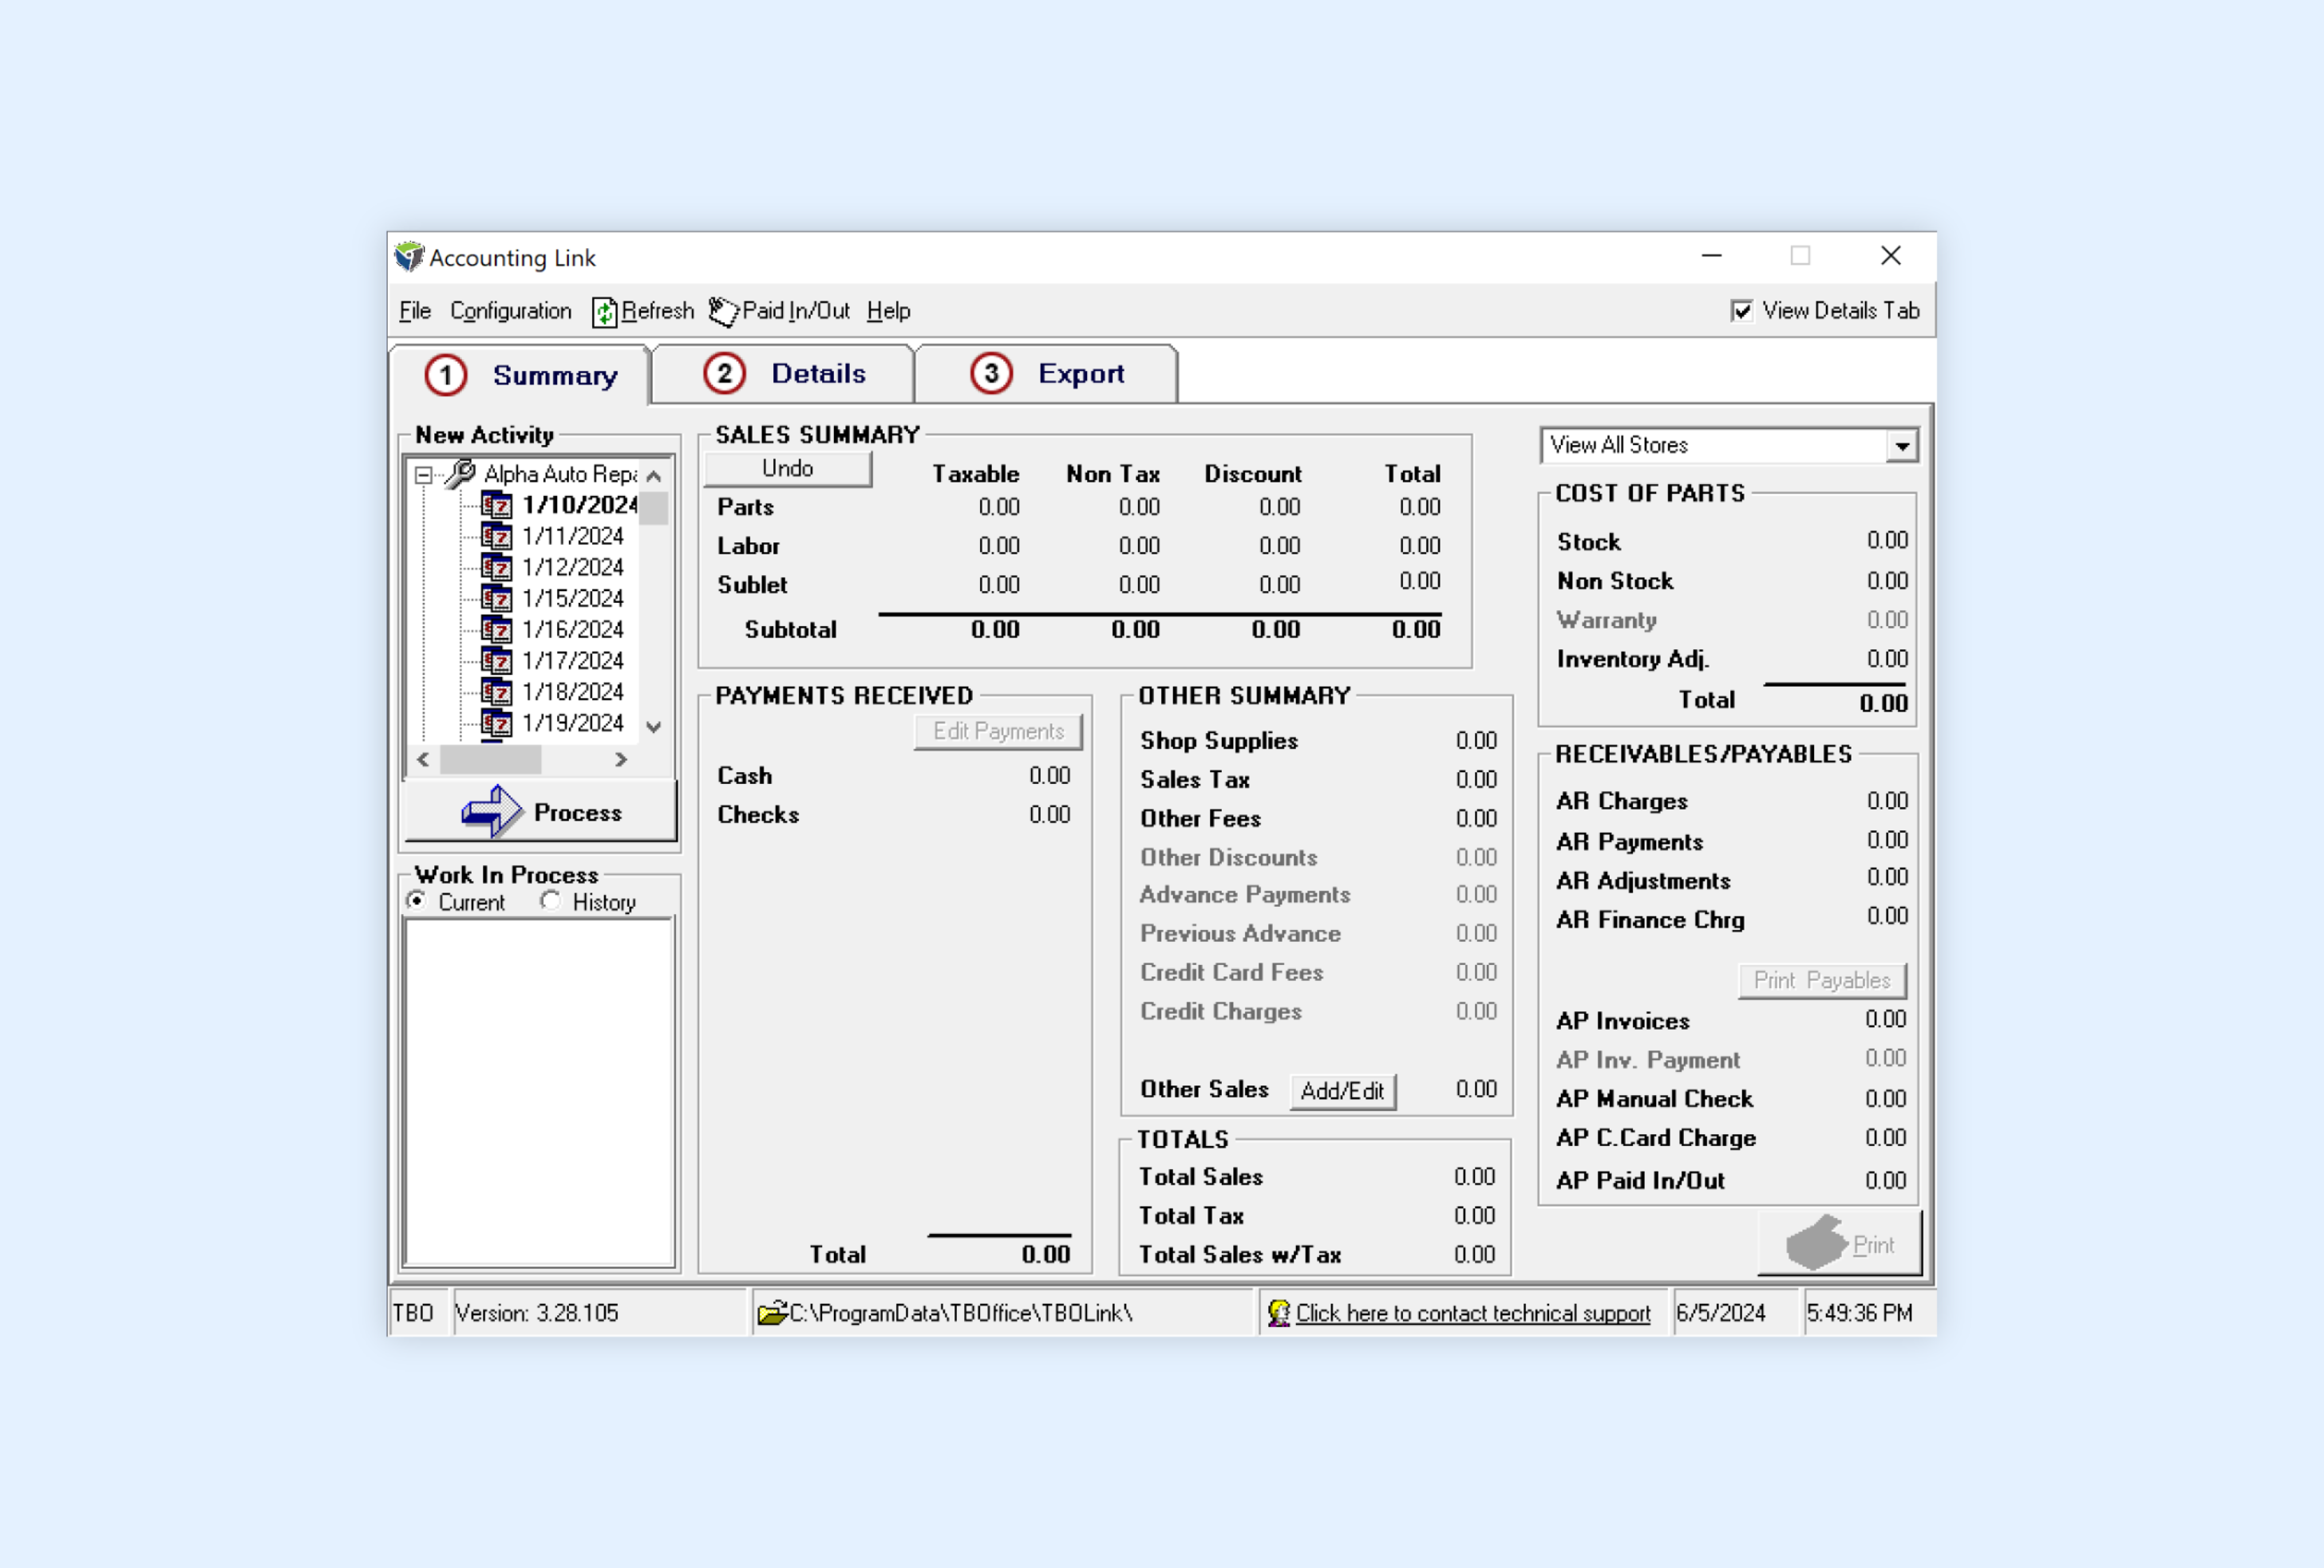Collapse the Alpha Auto Repair tree node

424,475
